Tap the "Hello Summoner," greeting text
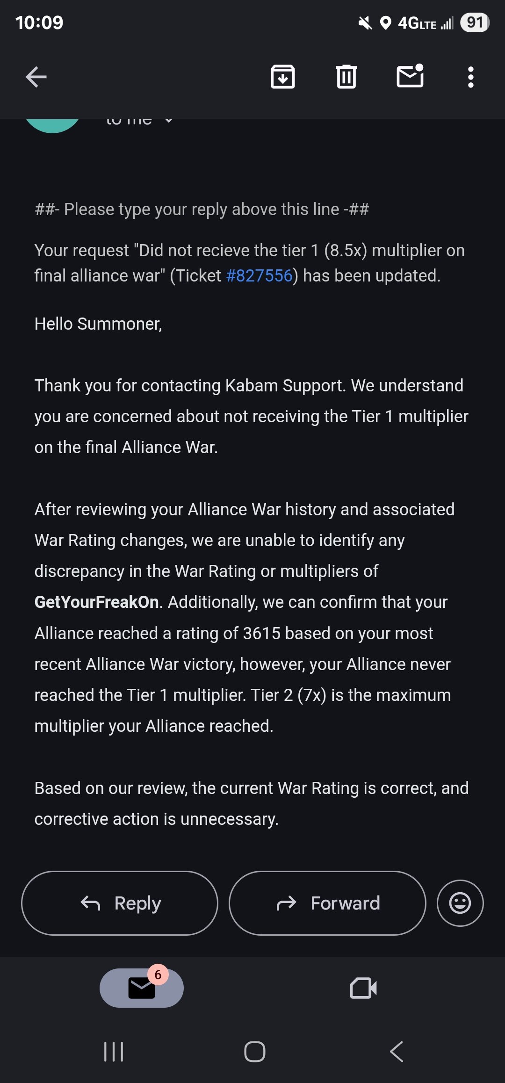 click(98, 324)
